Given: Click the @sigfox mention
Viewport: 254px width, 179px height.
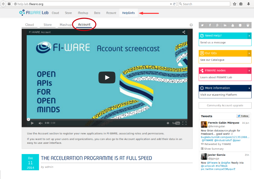Looking at the screenshot, I should [225, 163].
